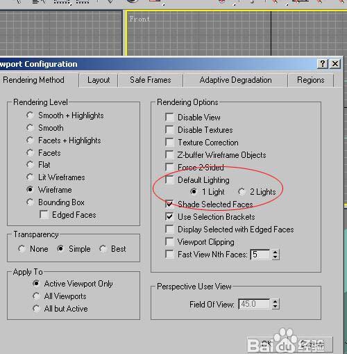This screenshot has width=347, height=354.
Task: Click the Nth Faces value field
Action: pos(260,255)
